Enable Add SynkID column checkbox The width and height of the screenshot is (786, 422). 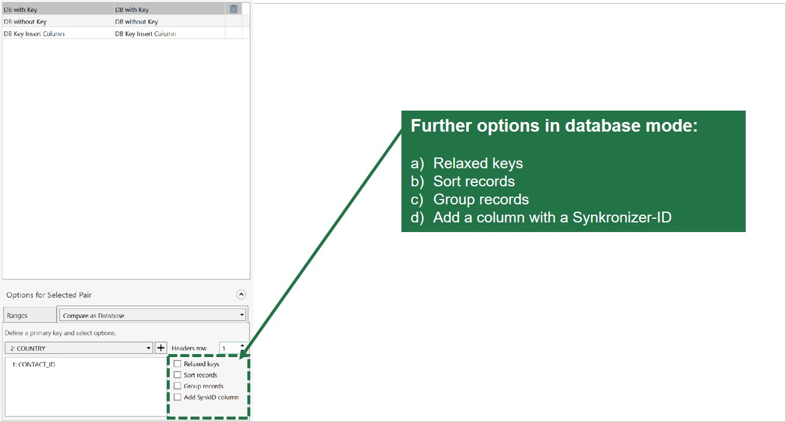coord(178,397)
